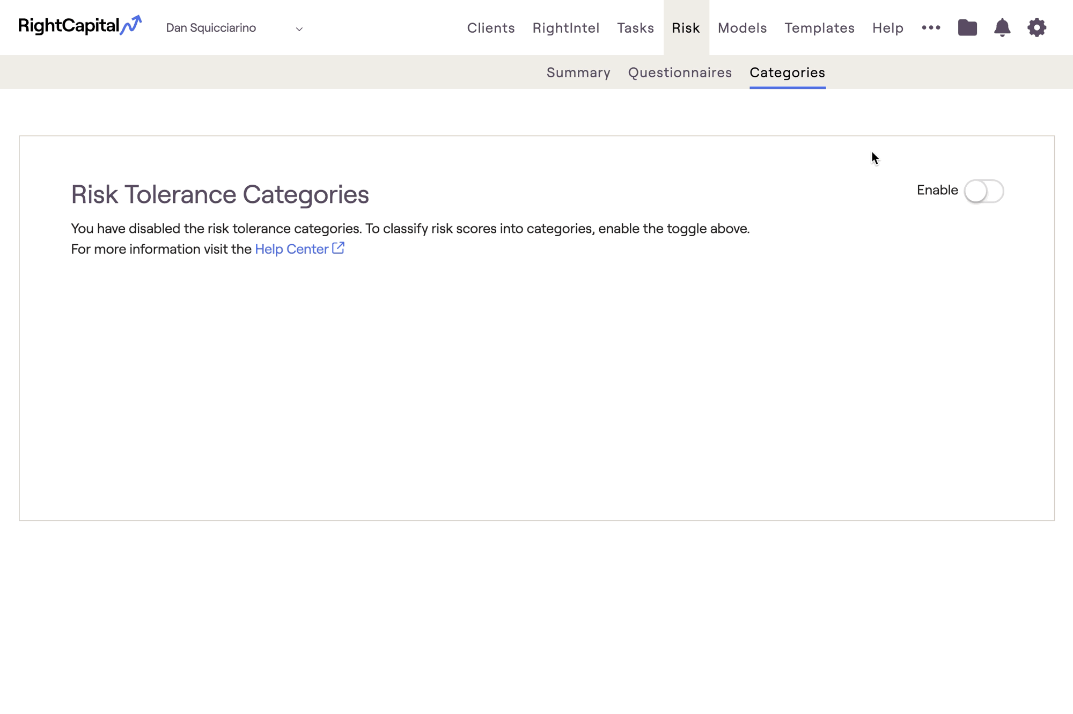This screenshot has width=1073, height=714.
Task: Open the Clients menu
Action: click(490, 28)
